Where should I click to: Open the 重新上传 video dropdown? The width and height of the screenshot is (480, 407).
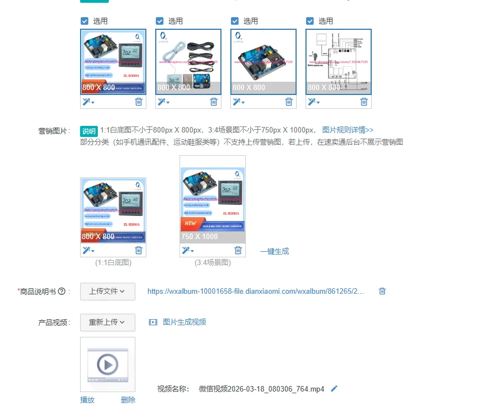coord(108,323)
